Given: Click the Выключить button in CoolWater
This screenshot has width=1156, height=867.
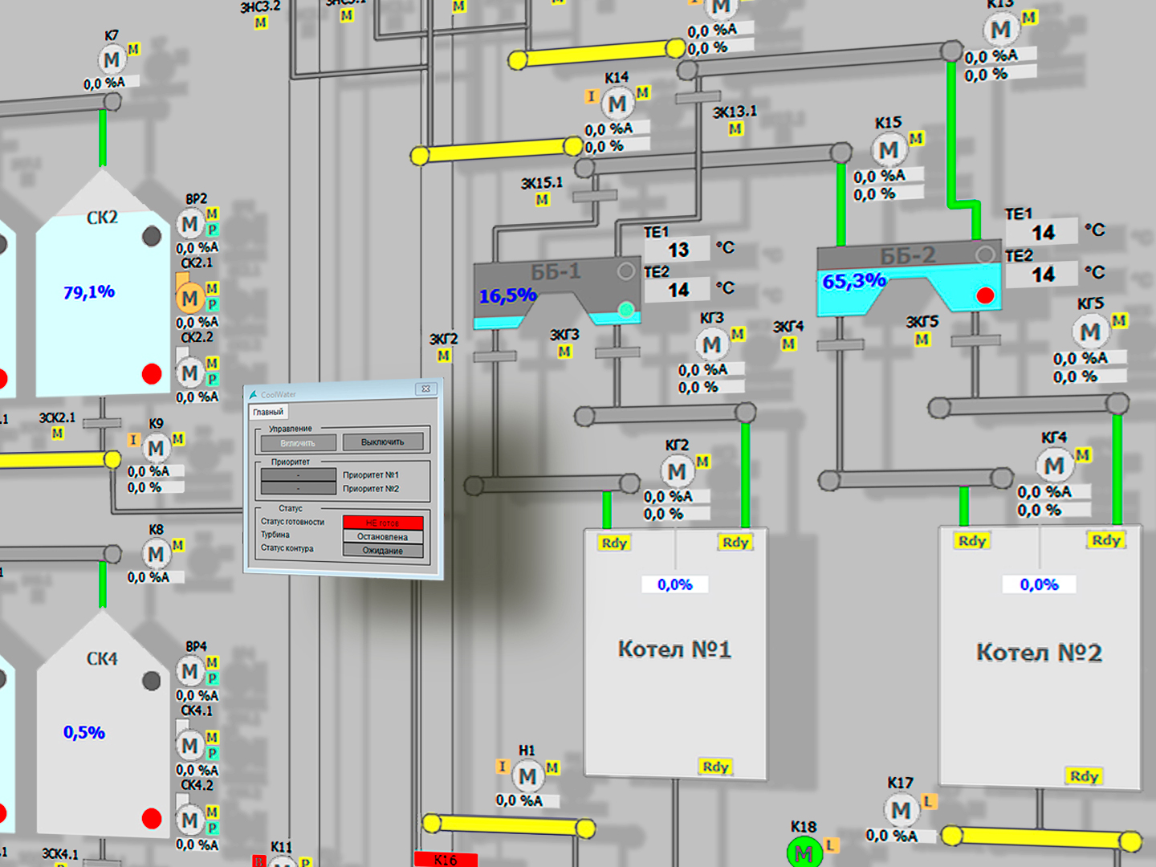Looking at the screenshot, I should (x=382, y=442).
